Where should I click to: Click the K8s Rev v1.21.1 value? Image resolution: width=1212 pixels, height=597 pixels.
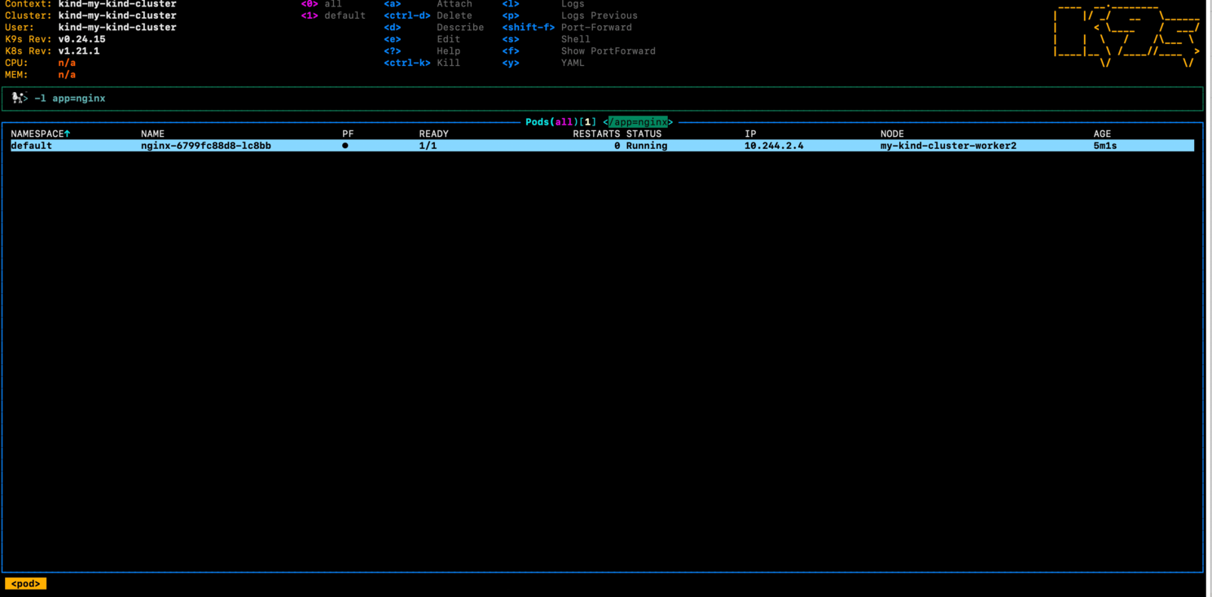pyautogui.click(x=79, y=51)
